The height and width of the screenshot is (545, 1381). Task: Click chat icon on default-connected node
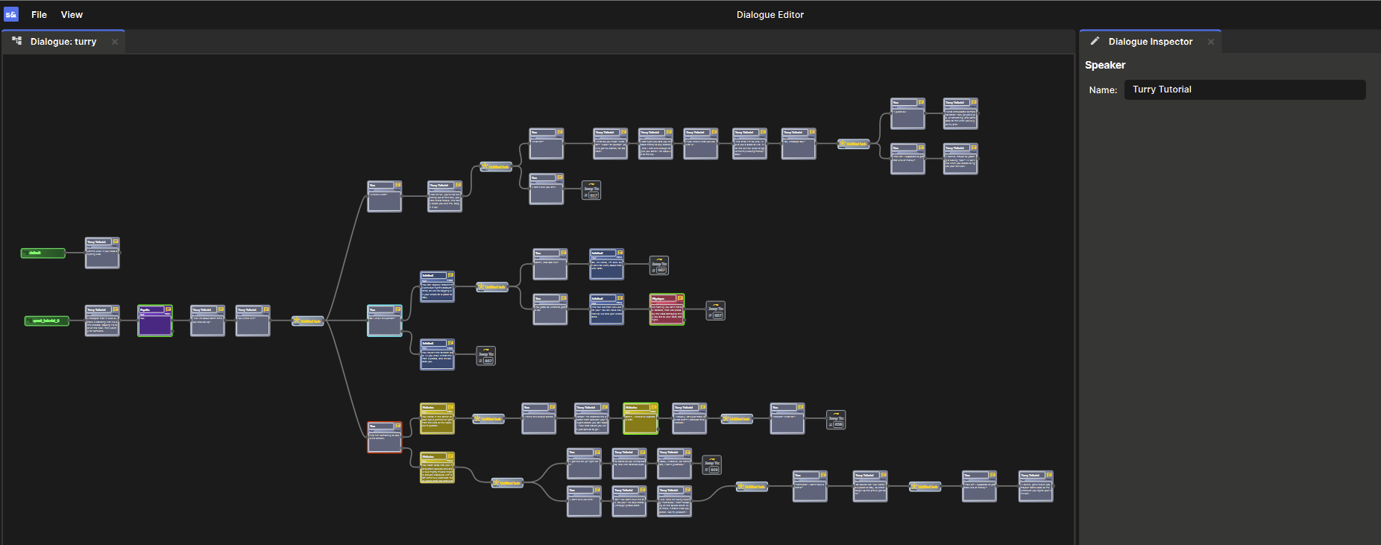[116, 242]
